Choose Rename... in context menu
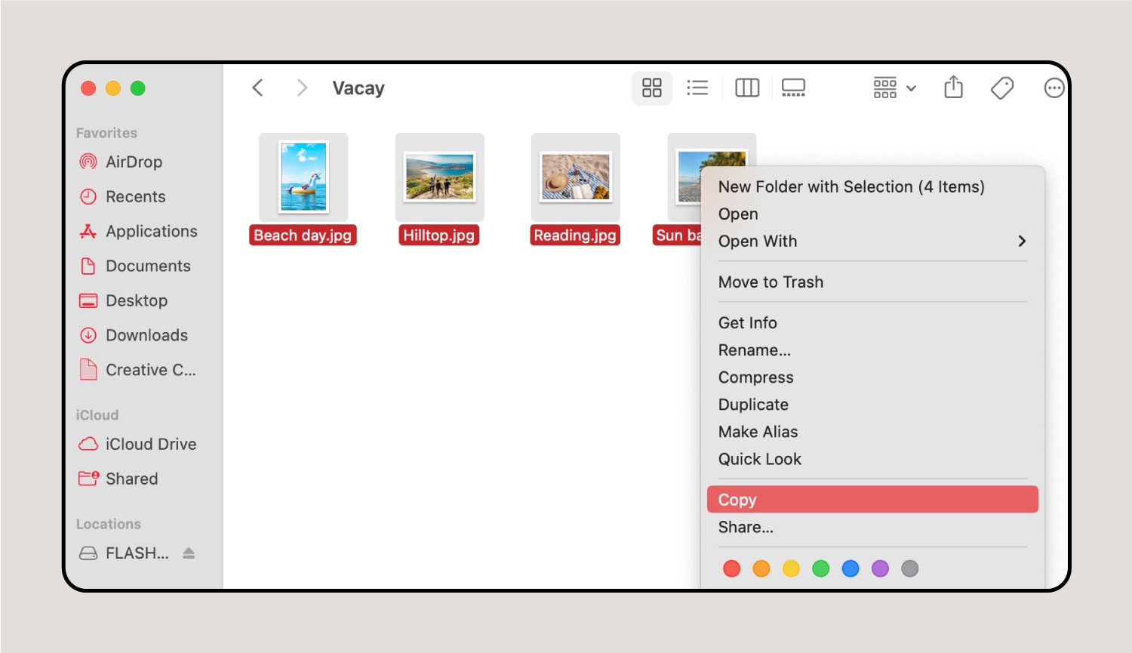 click(x=755, y=350)
